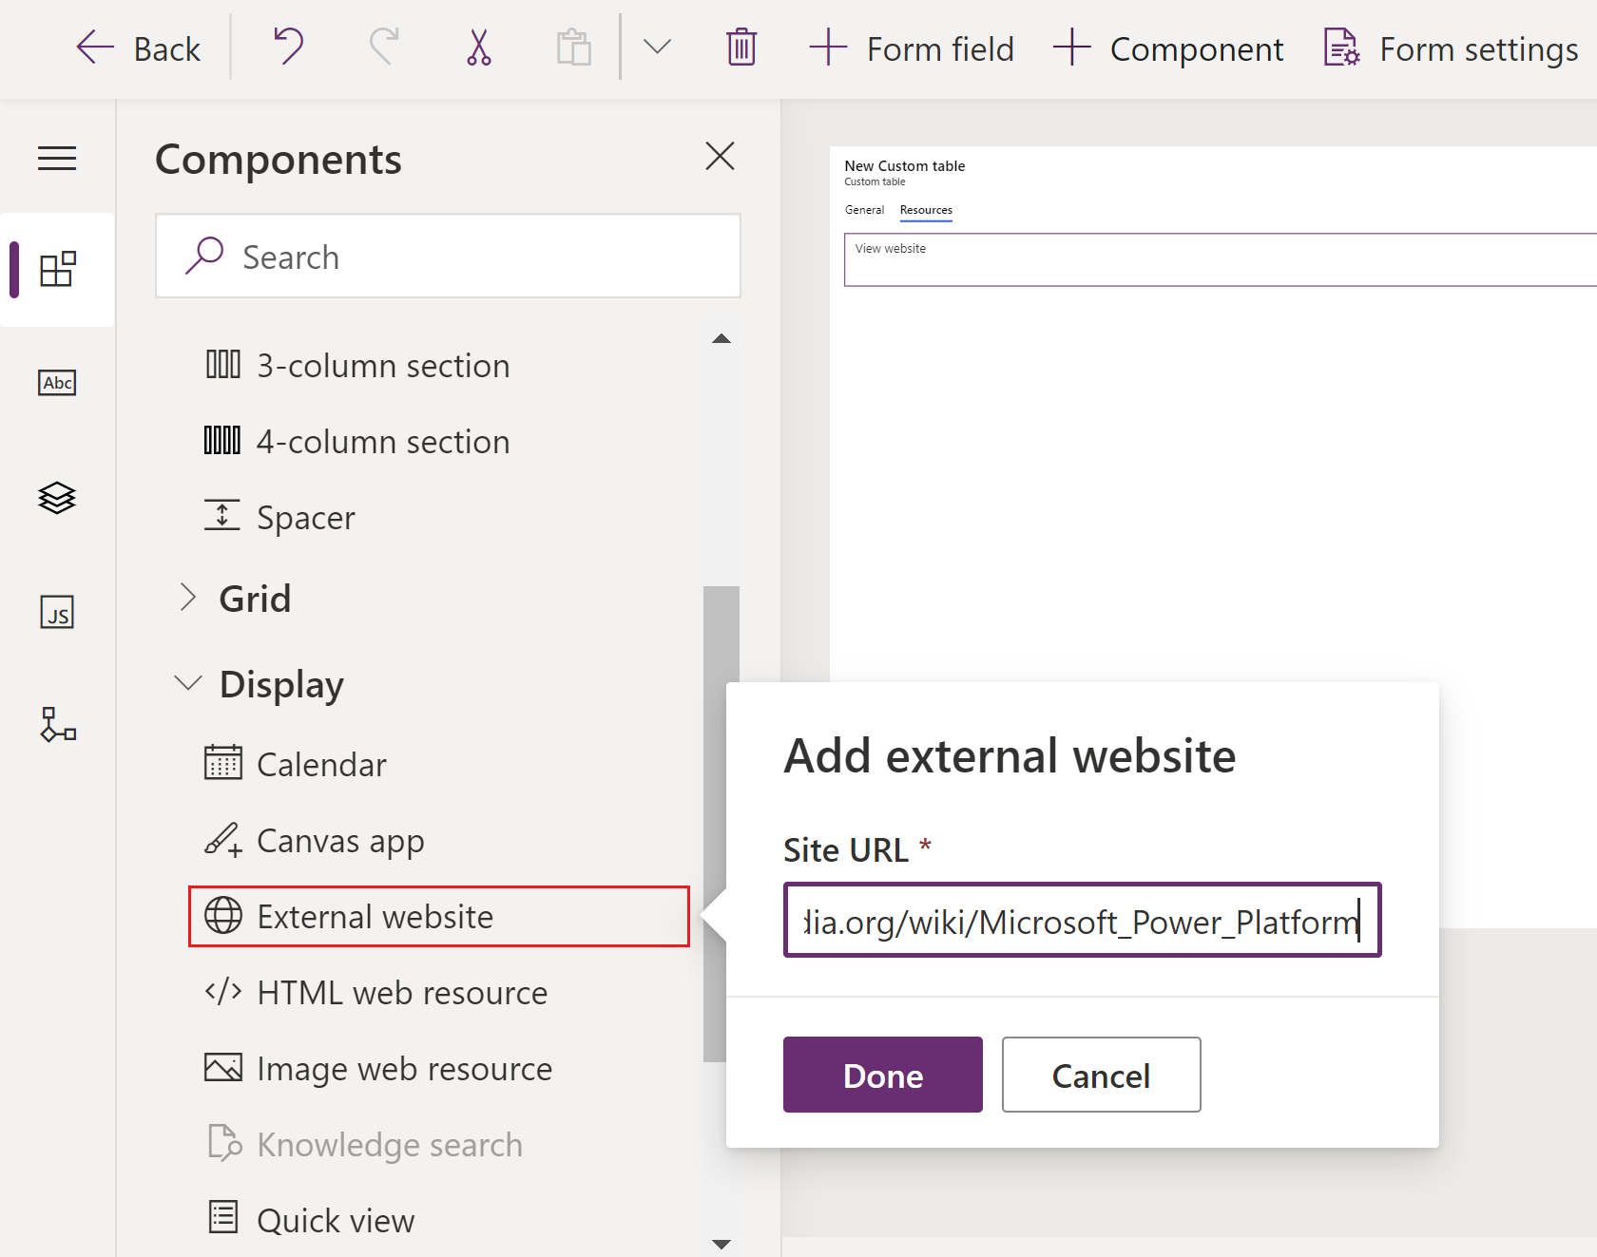Image resolution: width=1597 pixels, height=1257 pixels.
Task: Select the tree view icon in sidebar
Action: point(57,498)
